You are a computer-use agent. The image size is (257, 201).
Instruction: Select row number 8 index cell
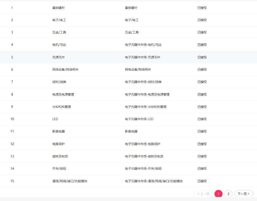coord(12,94)
